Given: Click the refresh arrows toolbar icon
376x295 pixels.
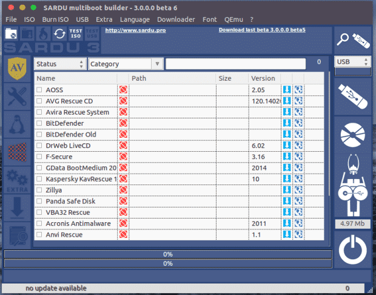Looking at the screenshot, I should tap(59, 34).
